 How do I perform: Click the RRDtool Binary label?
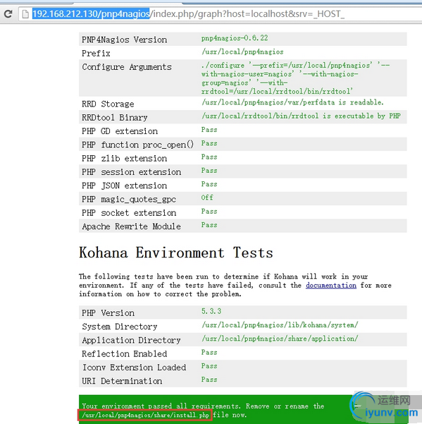pyautogui.click(x=114, y=117)
